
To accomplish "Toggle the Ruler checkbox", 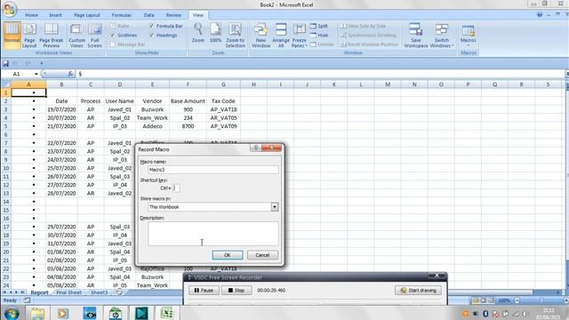I will [113, 26].
